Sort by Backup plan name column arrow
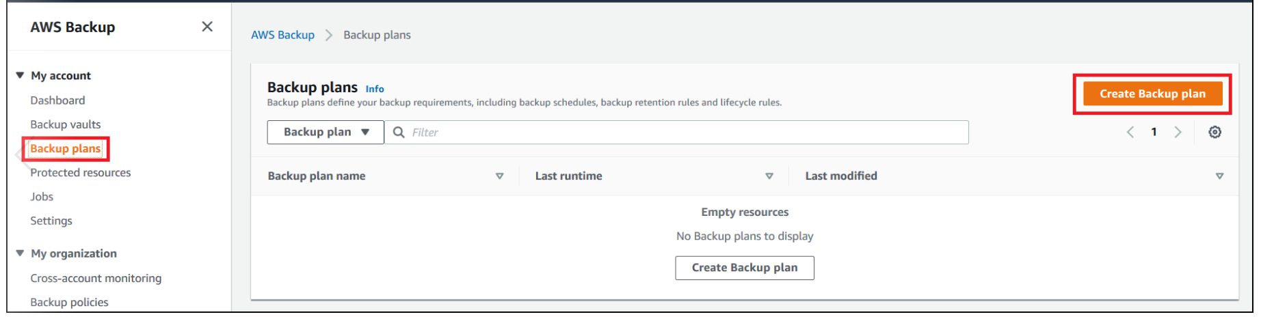1261x317 pixels. click(x=500, y=176)
